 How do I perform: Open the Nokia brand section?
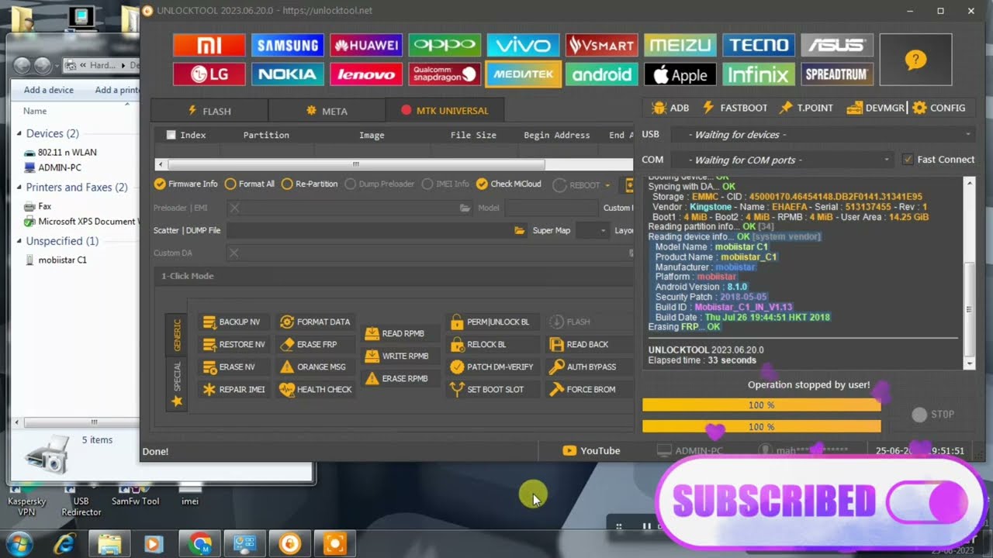[x=288, y=74]
